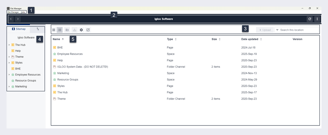Open the File Manager menu
This screenshot has width=328, height=135.
pyautogui.click(x=13, y=12)
